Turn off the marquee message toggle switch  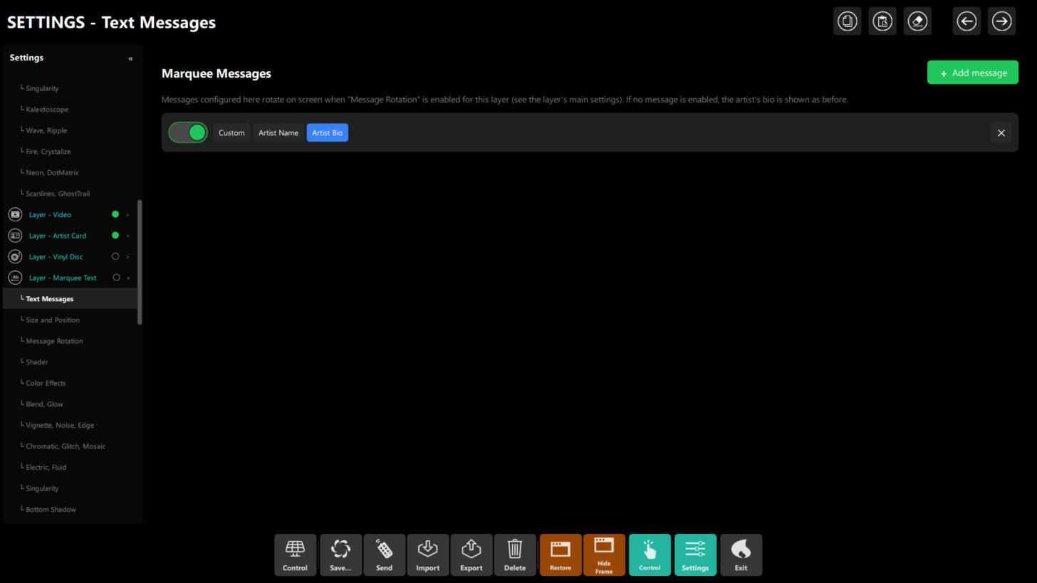(188, 132)
